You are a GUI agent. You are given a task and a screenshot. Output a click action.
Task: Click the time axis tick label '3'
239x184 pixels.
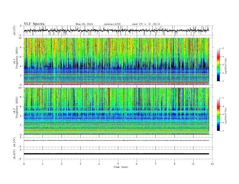coord(80,164)
